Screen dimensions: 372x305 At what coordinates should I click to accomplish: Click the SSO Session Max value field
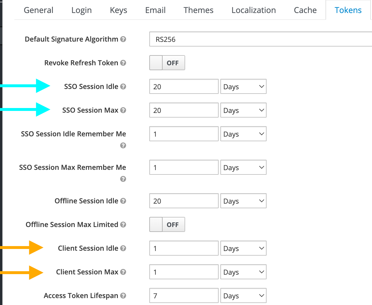pyautogui.click(x=184, y=110)
